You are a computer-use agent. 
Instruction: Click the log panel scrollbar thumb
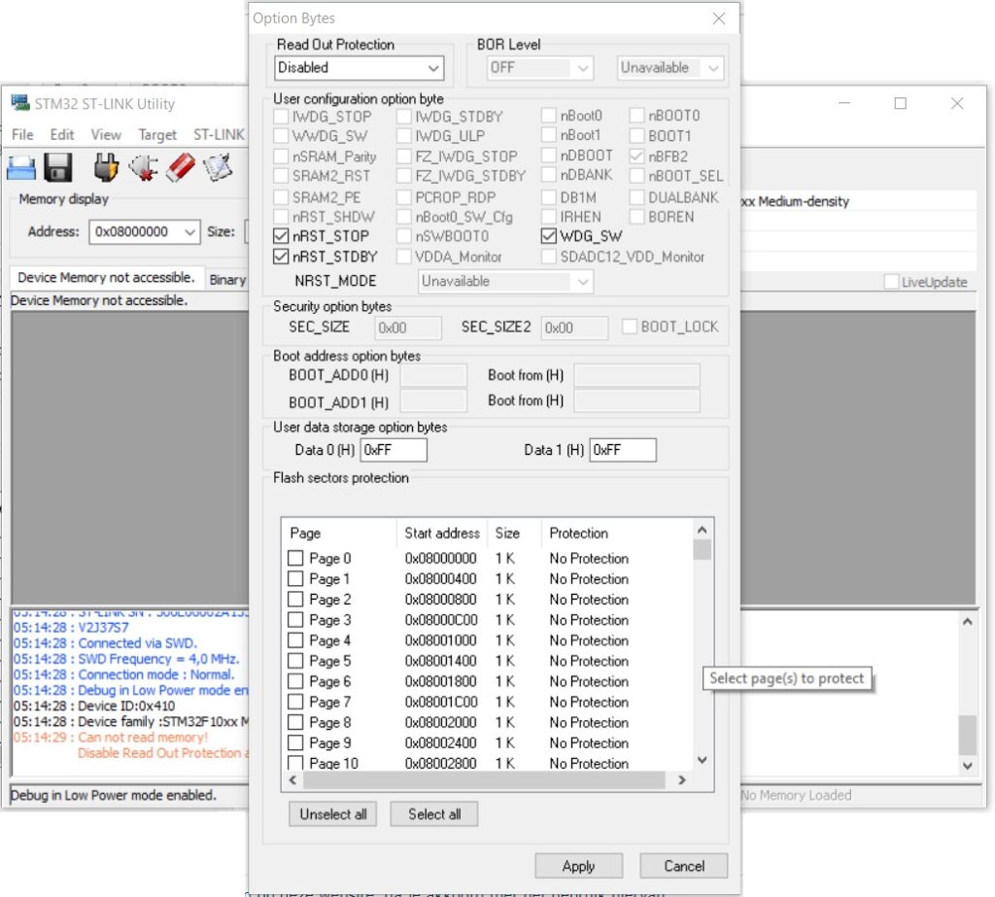(967, 735)
